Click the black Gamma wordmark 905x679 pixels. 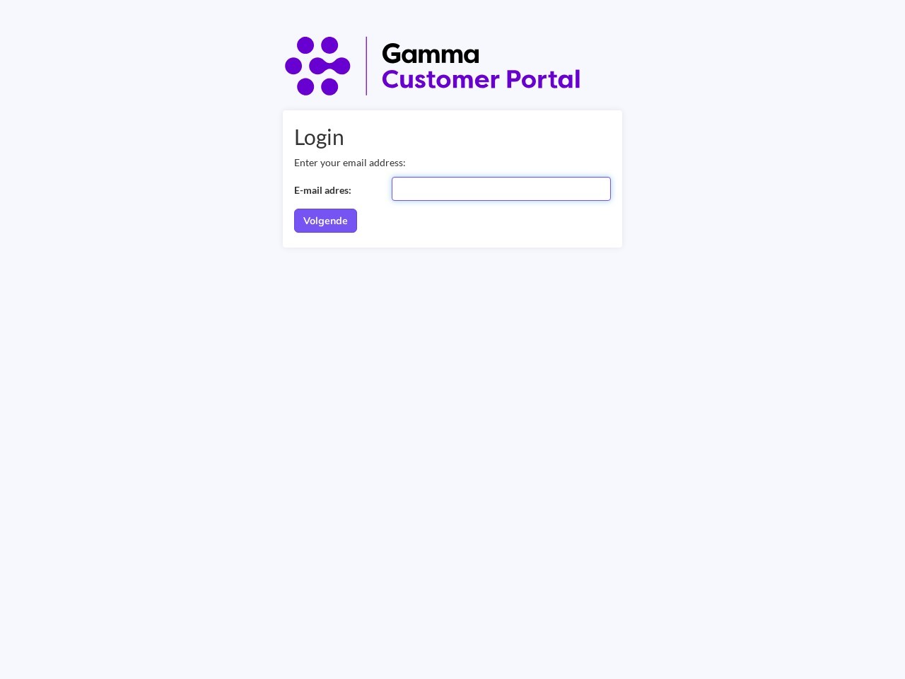(431, 54)
